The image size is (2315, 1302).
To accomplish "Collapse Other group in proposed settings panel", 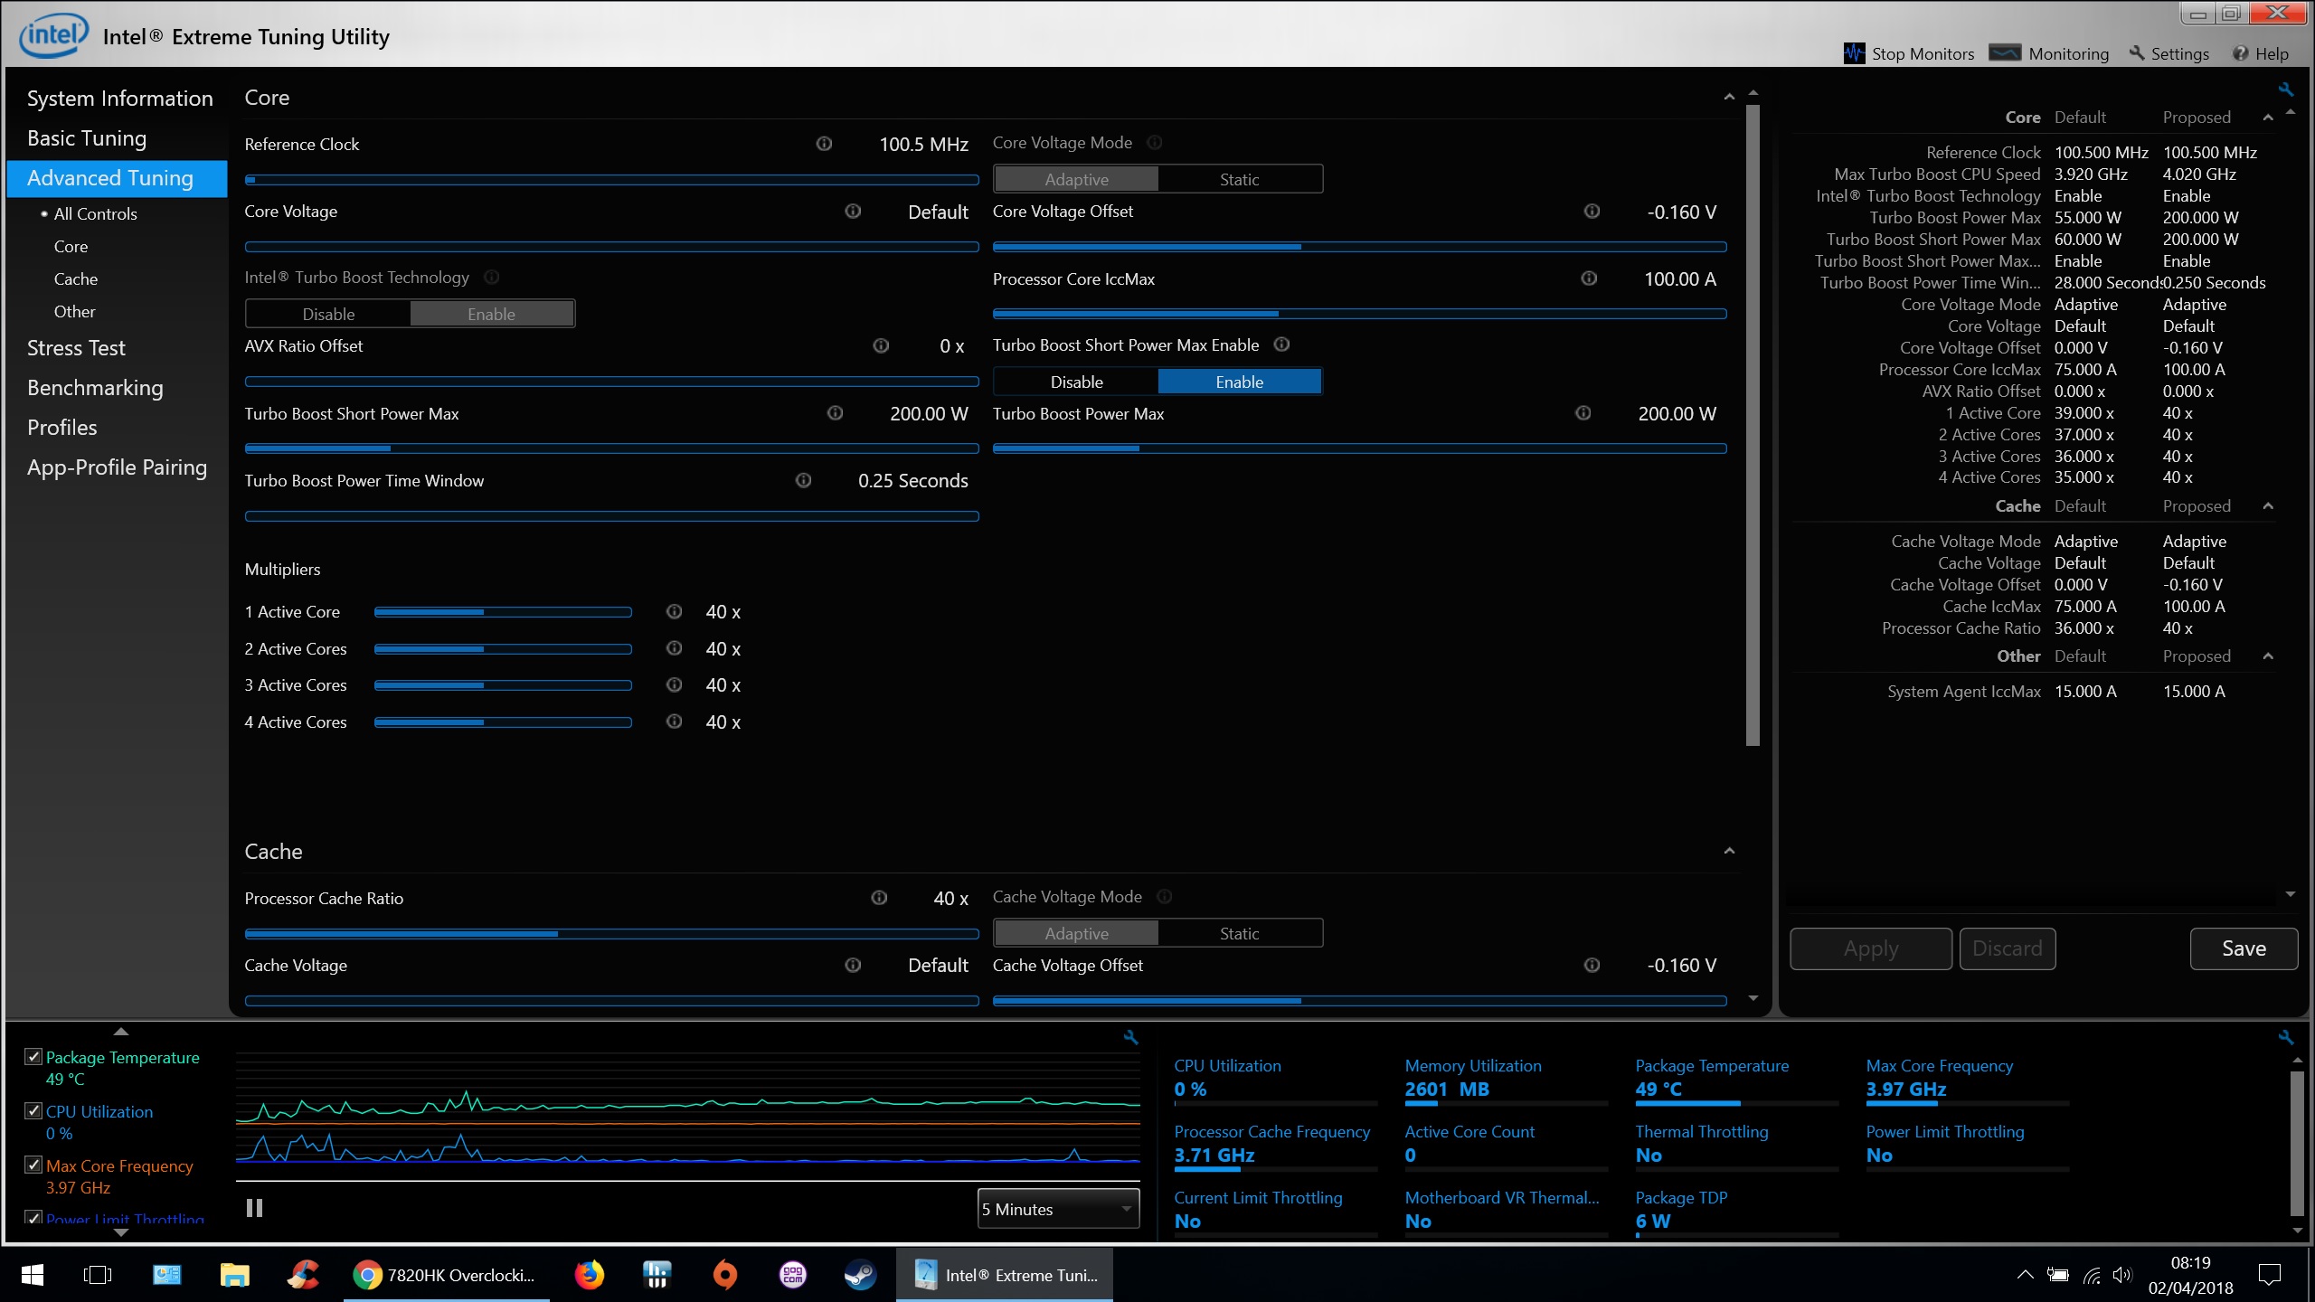I will (x=2267, y=656).
